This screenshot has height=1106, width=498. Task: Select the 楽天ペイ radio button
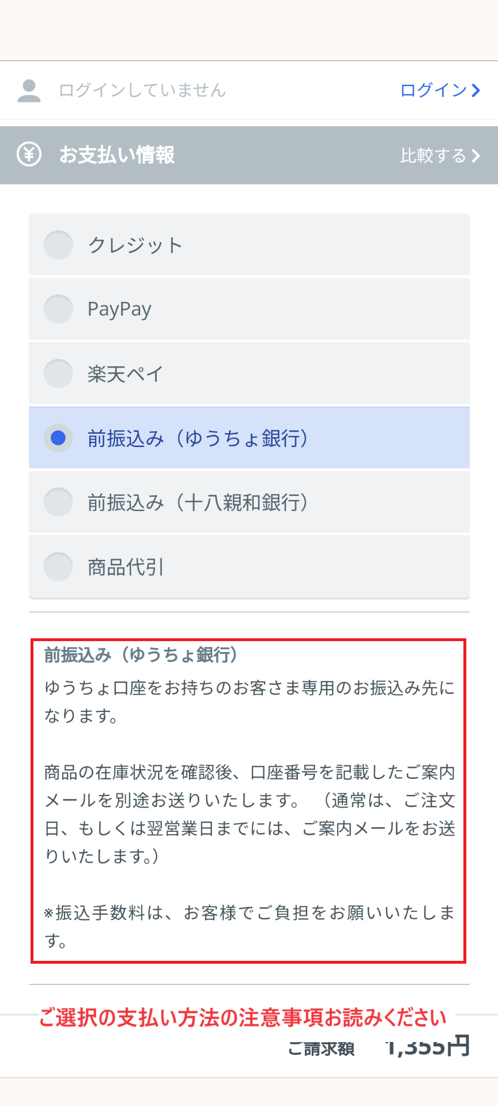point(58,373)
